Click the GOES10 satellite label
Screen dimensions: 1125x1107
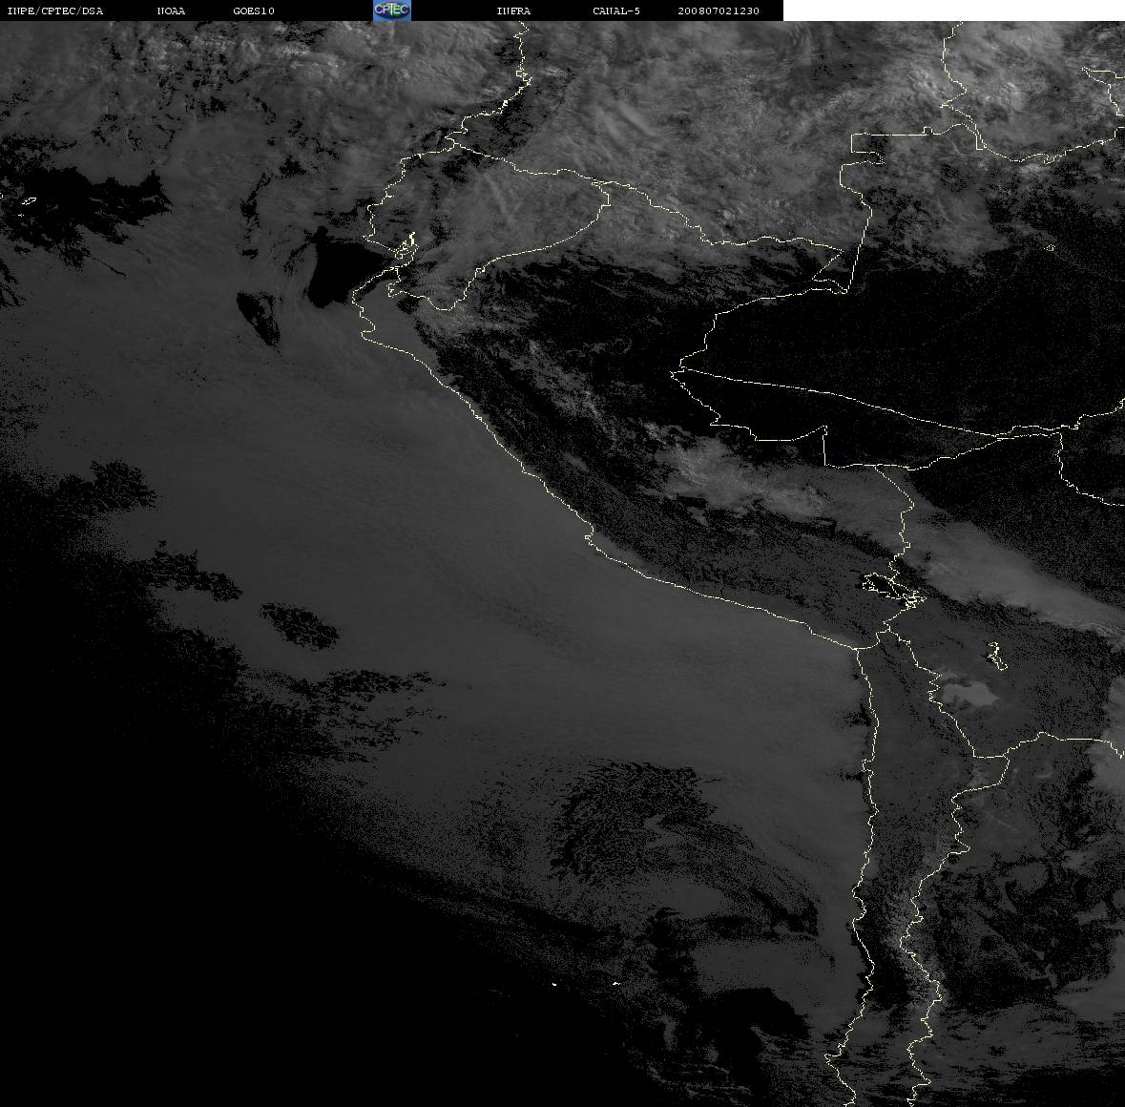pyautogui.click(x=254, y=10)
